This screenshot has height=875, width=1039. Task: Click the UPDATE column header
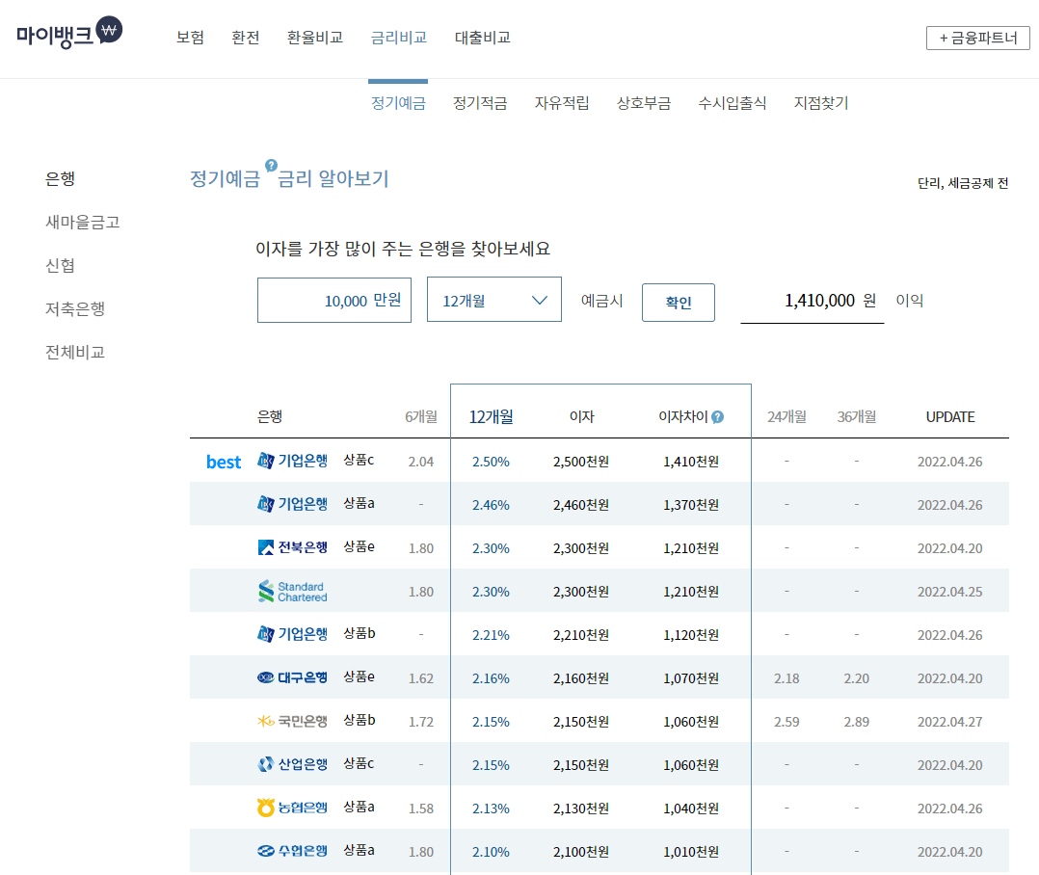click(x=950, y=417)
